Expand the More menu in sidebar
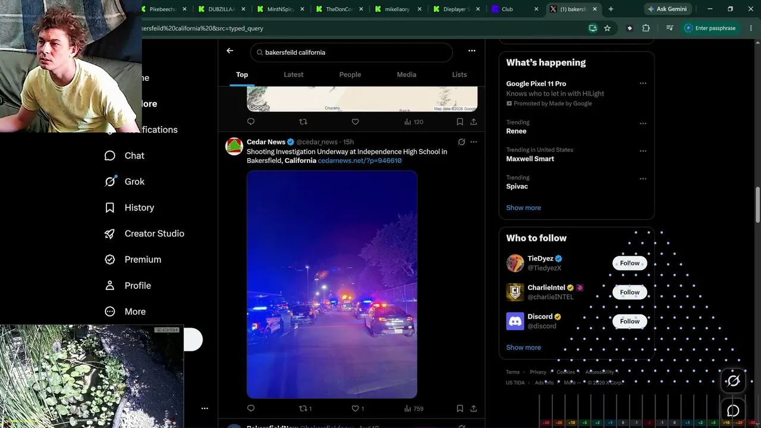761x428 pixels. (125, 311)
